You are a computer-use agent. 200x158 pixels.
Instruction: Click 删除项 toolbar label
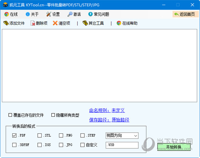click(42, 23)
